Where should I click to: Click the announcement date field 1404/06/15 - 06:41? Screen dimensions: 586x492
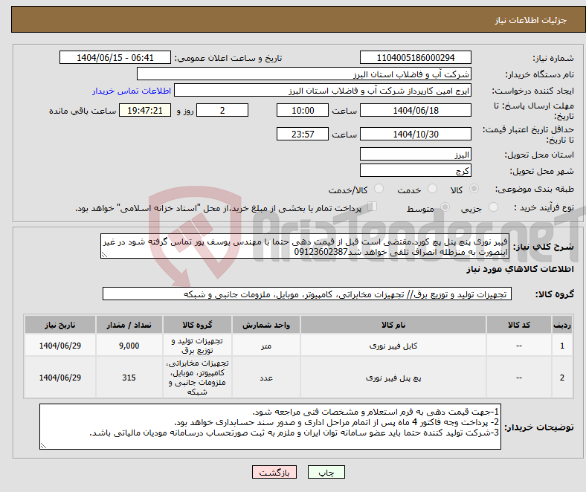(x=115, y=58)
